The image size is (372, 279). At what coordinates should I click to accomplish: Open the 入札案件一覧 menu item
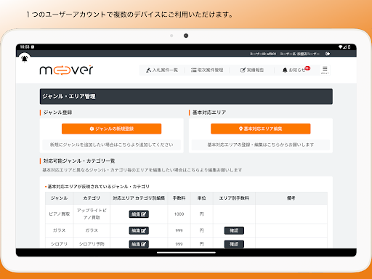[x=162, y=70]
